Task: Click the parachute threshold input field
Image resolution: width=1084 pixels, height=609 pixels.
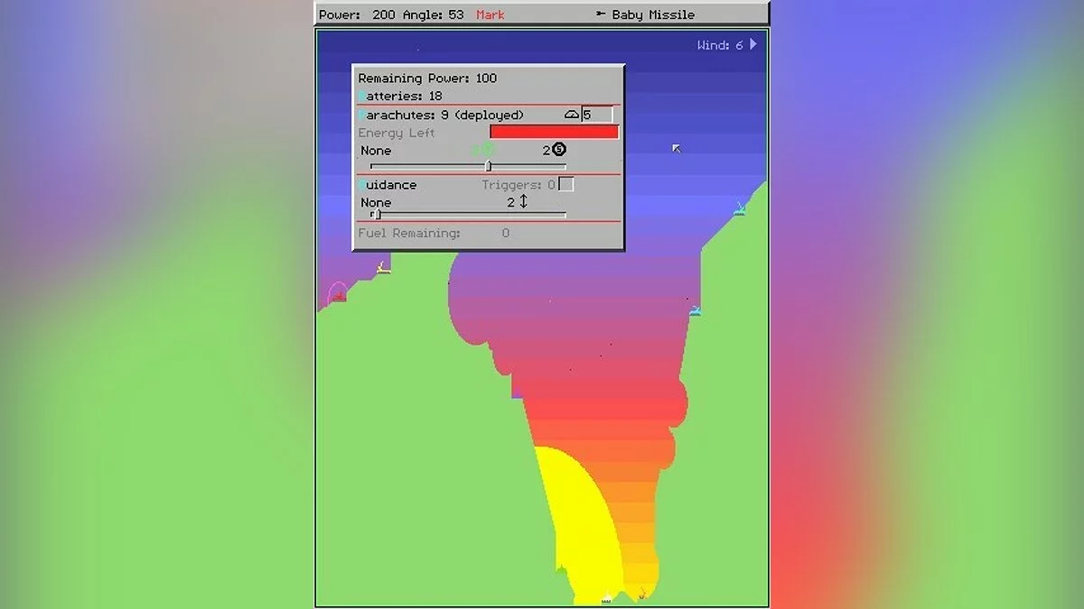Action: (x=597, y=115)
